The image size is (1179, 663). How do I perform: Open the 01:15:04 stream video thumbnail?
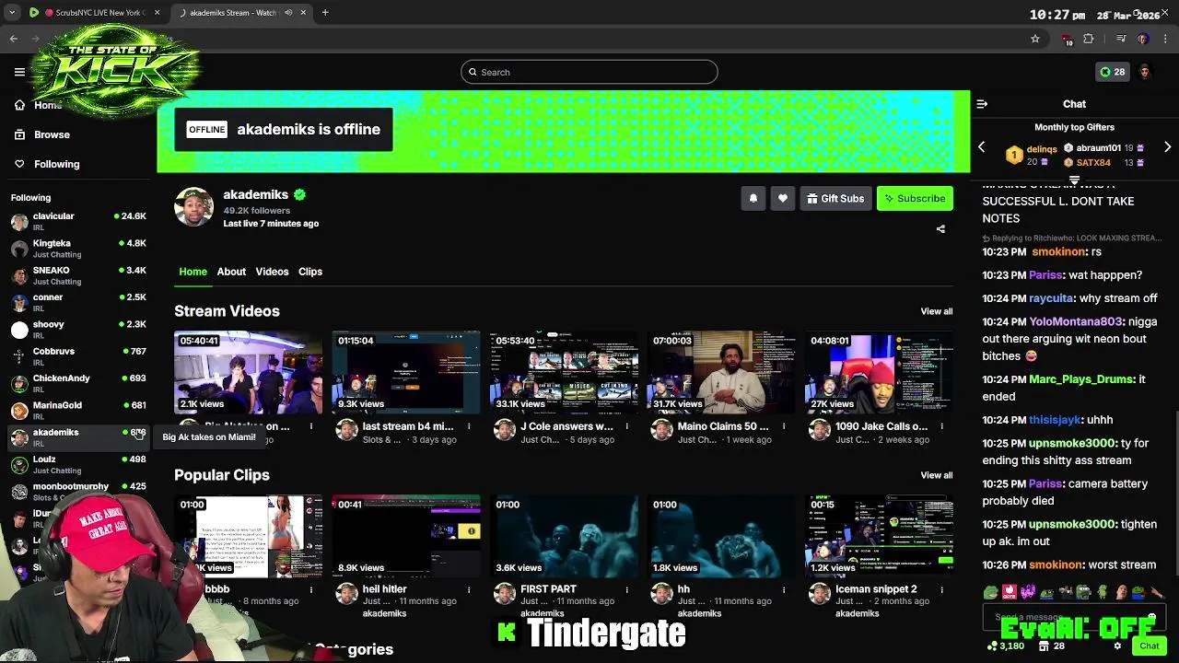(406, 372)
